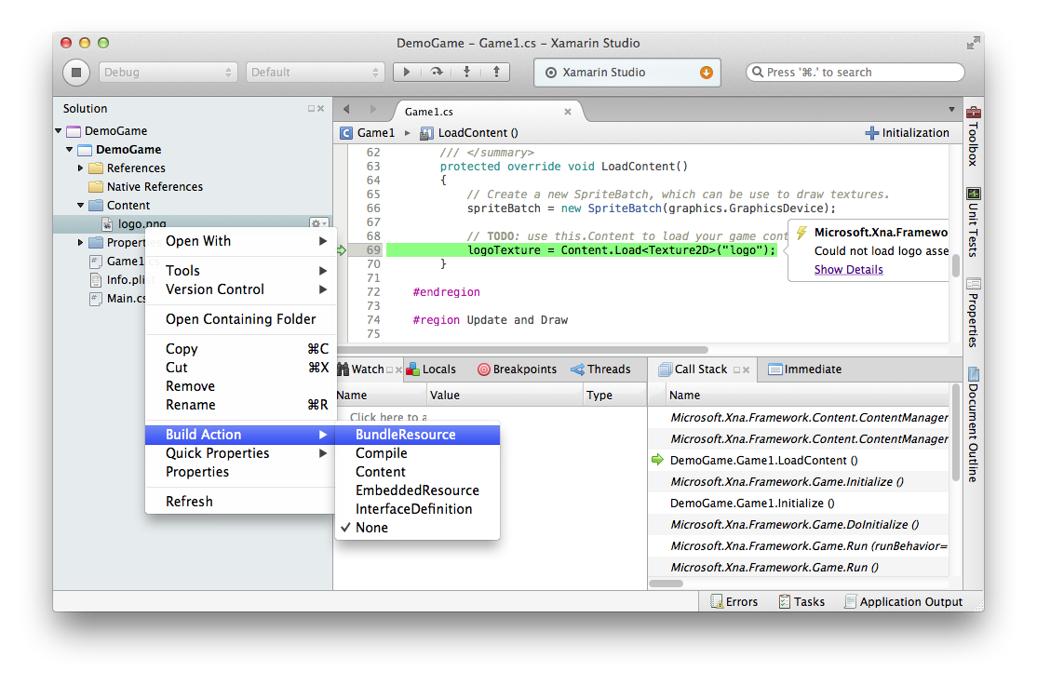Image resolution: width=1037 pixels, height=685 pixels.
Task: Open the Quick Properties submenu
Action: [x=241, y=453]
